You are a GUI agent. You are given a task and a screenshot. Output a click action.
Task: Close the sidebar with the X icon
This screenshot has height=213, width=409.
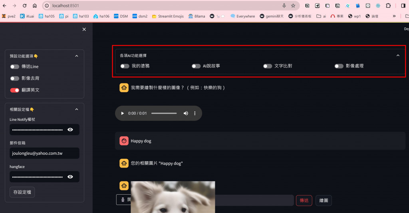click(x=84, y=30)
